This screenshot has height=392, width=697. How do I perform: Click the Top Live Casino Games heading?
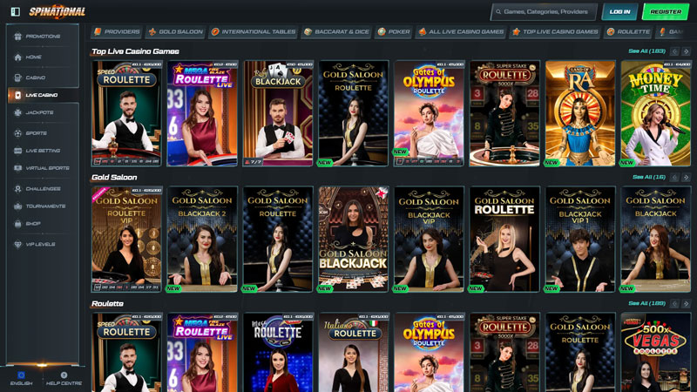135,51
